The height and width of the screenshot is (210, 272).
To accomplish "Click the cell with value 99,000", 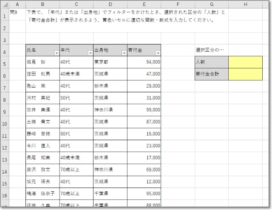I will (144, 110).
